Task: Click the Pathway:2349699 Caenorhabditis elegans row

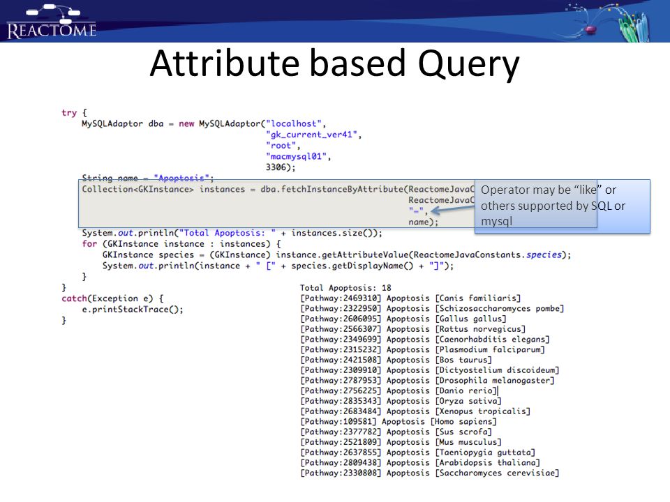Action: click(425, 340)
